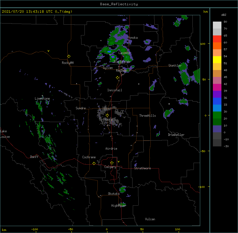Image resolution: width=238 pixels, height=233 pixels.
Task: Pick the light gray 80-70 dBZ legend swatch
Action: click(x=217, y=25)
